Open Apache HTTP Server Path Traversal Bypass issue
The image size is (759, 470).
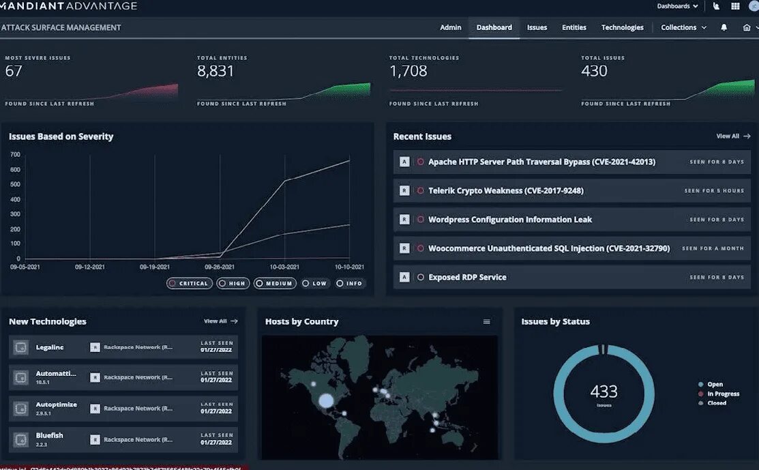[572, 162]
